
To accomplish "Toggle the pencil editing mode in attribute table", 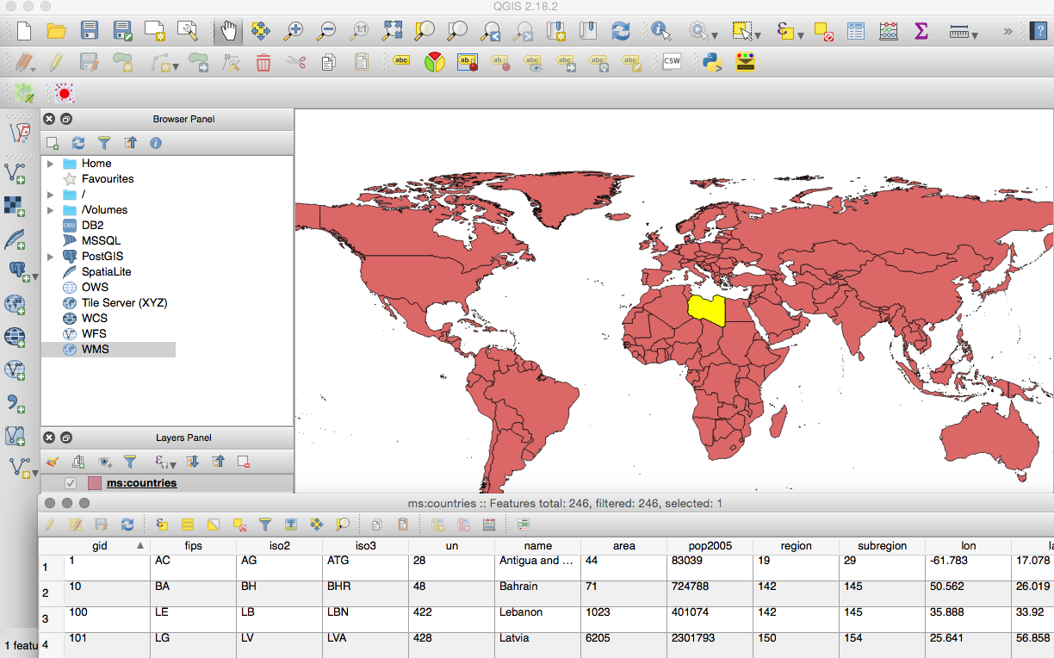I will pyautogui.click(x=50, y=524).
